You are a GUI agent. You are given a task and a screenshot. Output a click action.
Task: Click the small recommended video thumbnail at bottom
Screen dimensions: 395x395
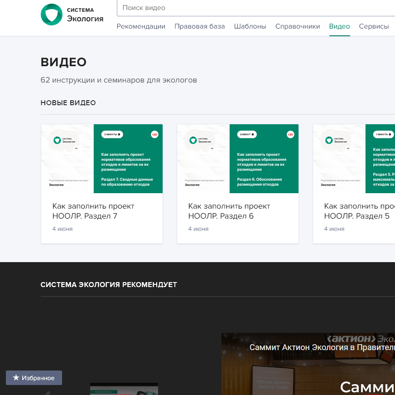(x=124, y=389)
